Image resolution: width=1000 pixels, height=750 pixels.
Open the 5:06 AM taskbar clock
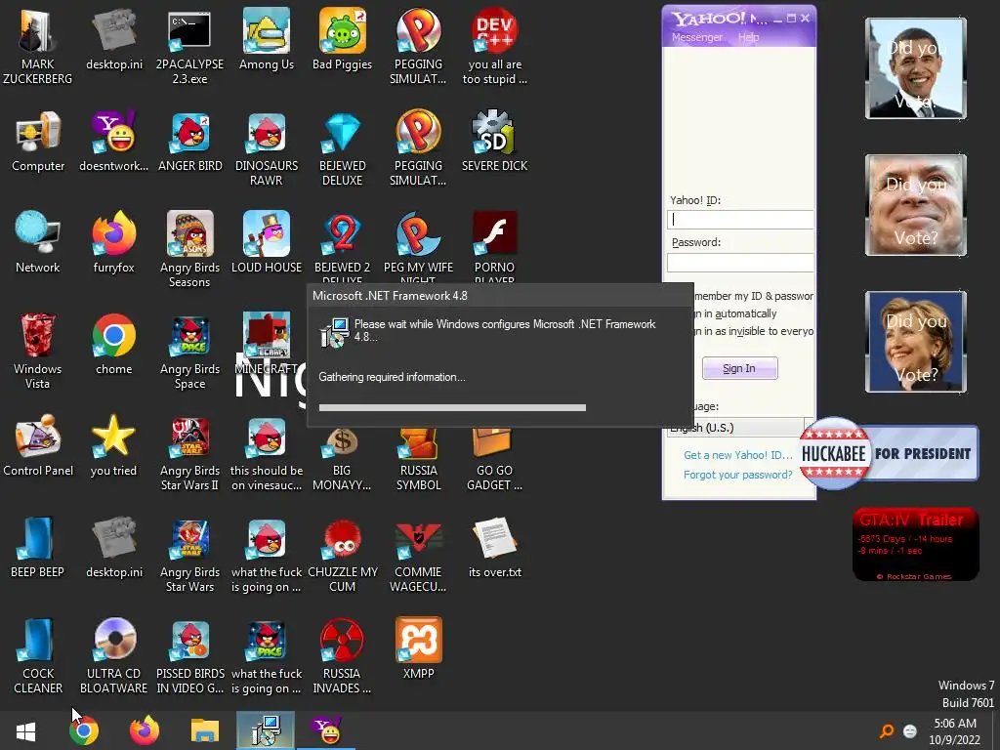(x=955, y=731)
